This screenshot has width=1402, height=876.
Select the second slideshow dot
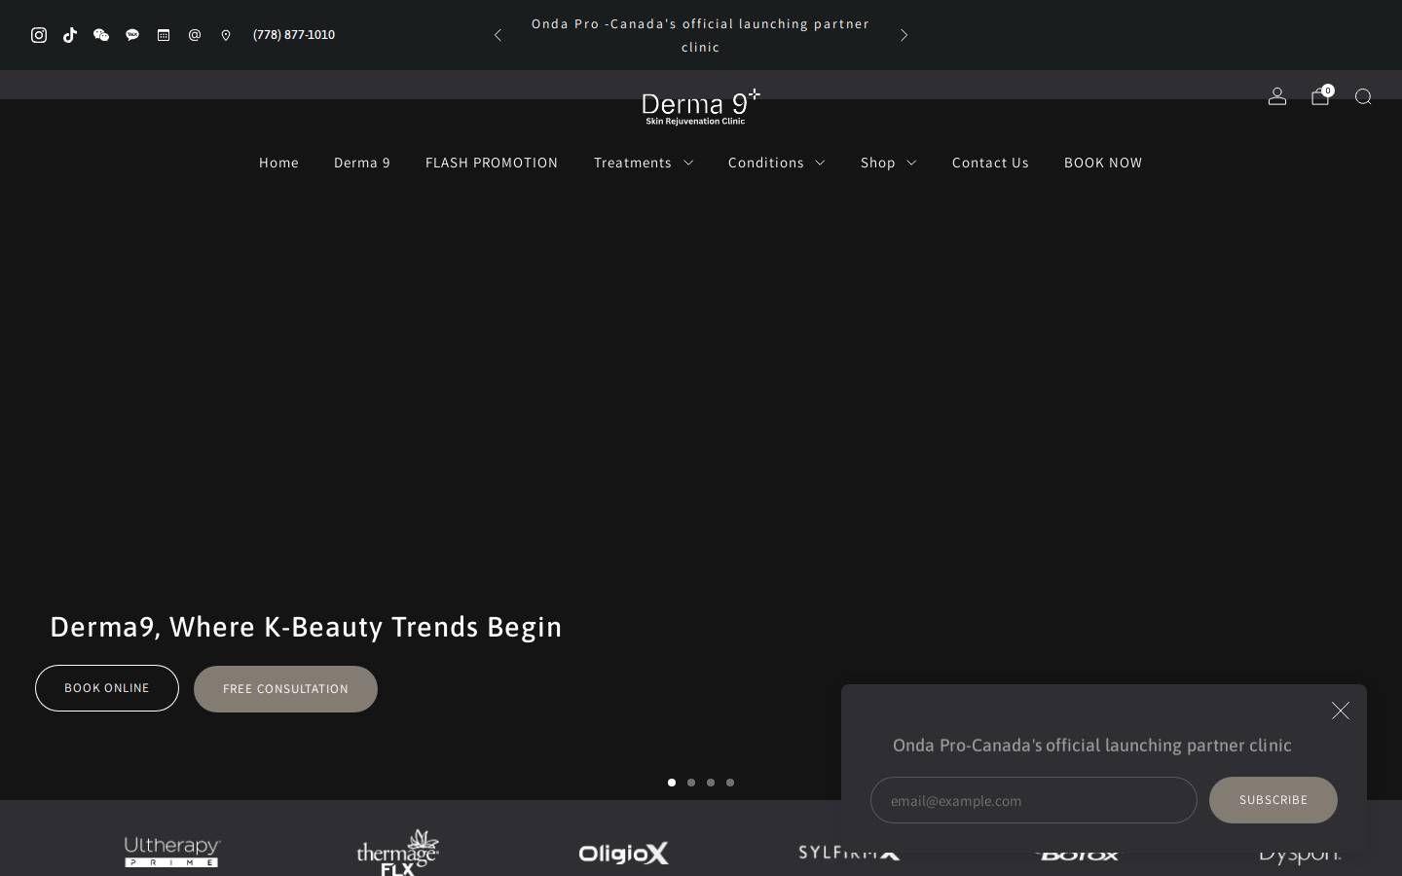pyautogui.click(x=691, y=783)
